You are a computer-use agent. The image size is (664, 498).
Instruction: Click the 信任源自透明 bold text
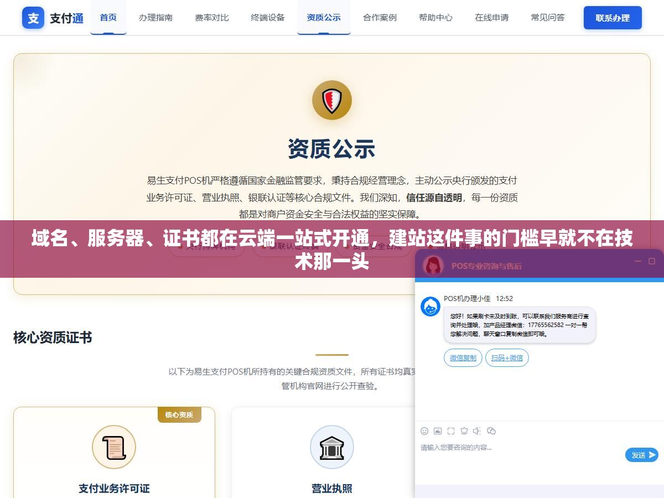tap(434, 198)
